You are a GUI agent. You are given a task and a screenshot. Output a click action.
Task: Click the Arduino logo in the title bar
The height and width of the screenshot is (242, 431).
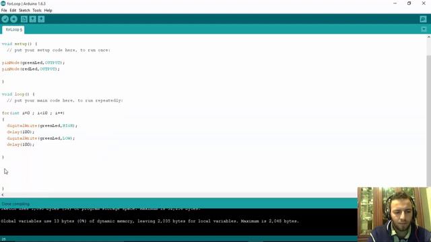(3, 3)
